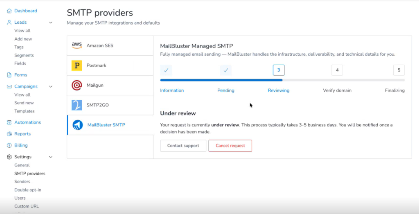The image size is (419, 214).
Task: Open Senders settings
Action: pos(22,182)
